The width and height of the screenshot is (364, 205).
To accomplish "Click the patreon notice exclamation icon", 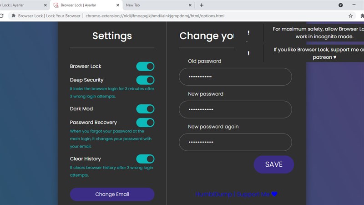I will 248,53.
